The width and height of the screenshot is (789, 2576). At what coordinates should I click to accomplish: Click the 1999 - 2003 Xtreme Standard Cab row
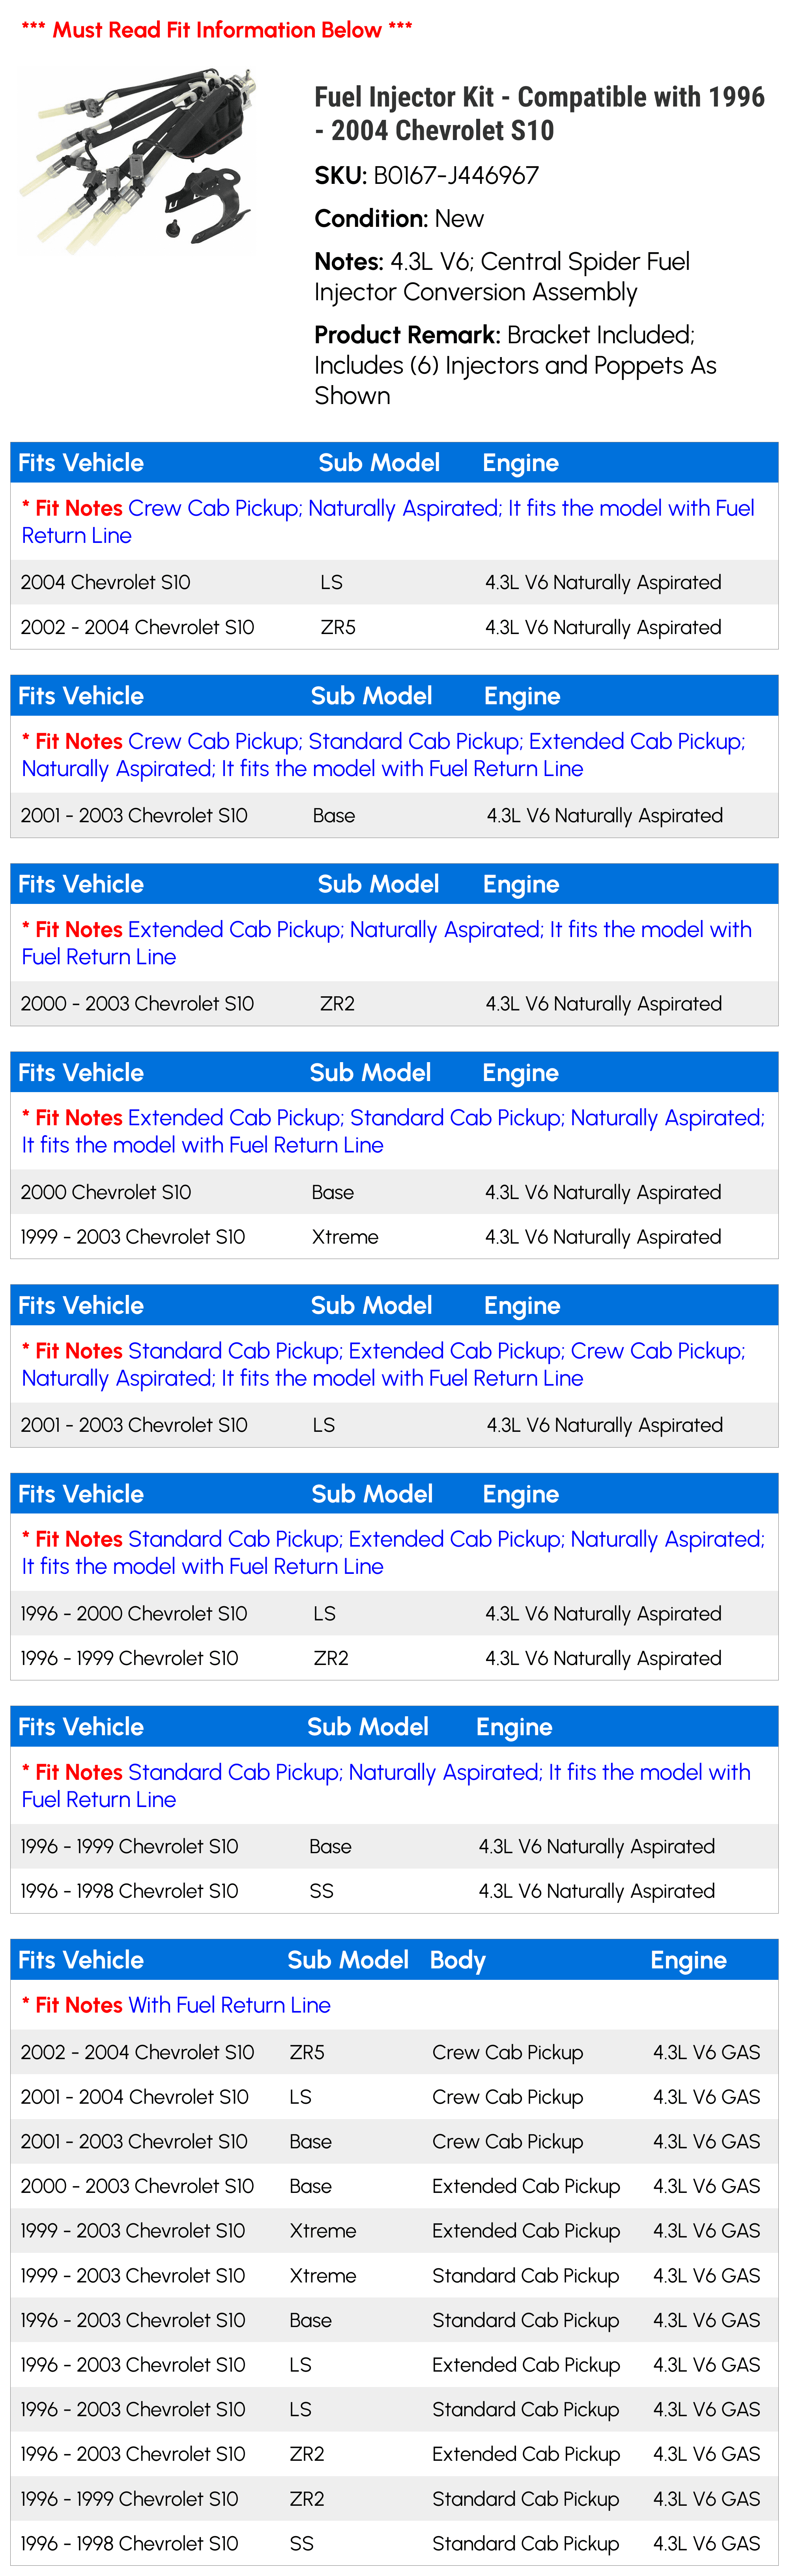(394, 2275)
